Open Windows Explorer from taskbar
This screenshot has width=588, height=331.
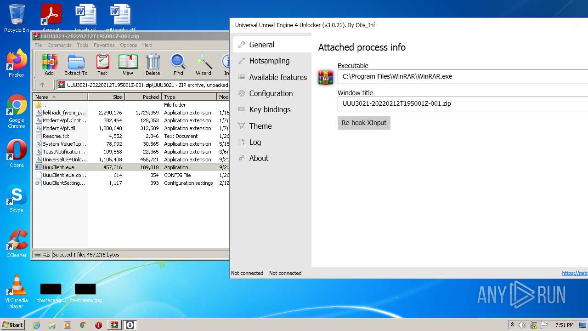(52, 325)
